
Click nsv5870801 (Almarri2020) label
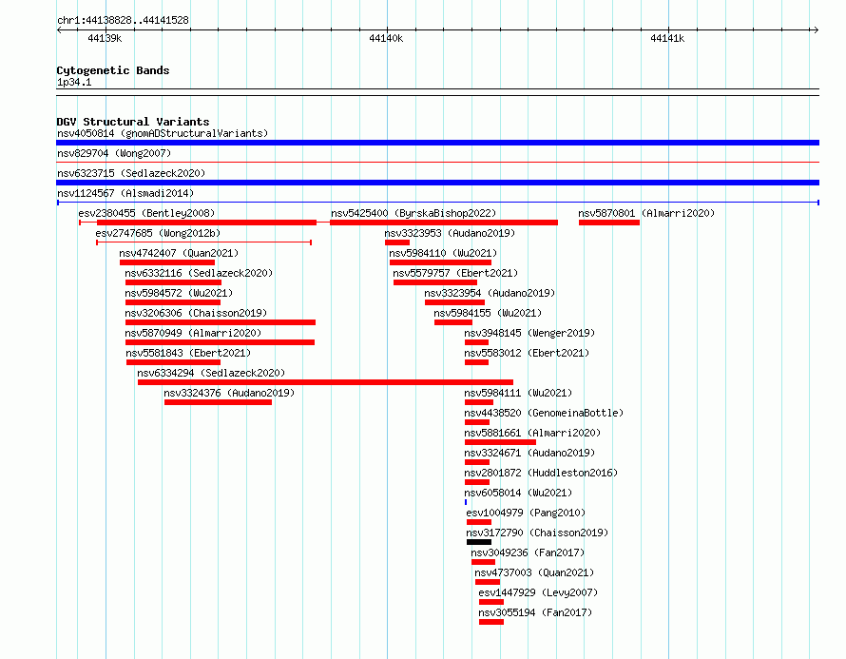(x=646, y=213)
